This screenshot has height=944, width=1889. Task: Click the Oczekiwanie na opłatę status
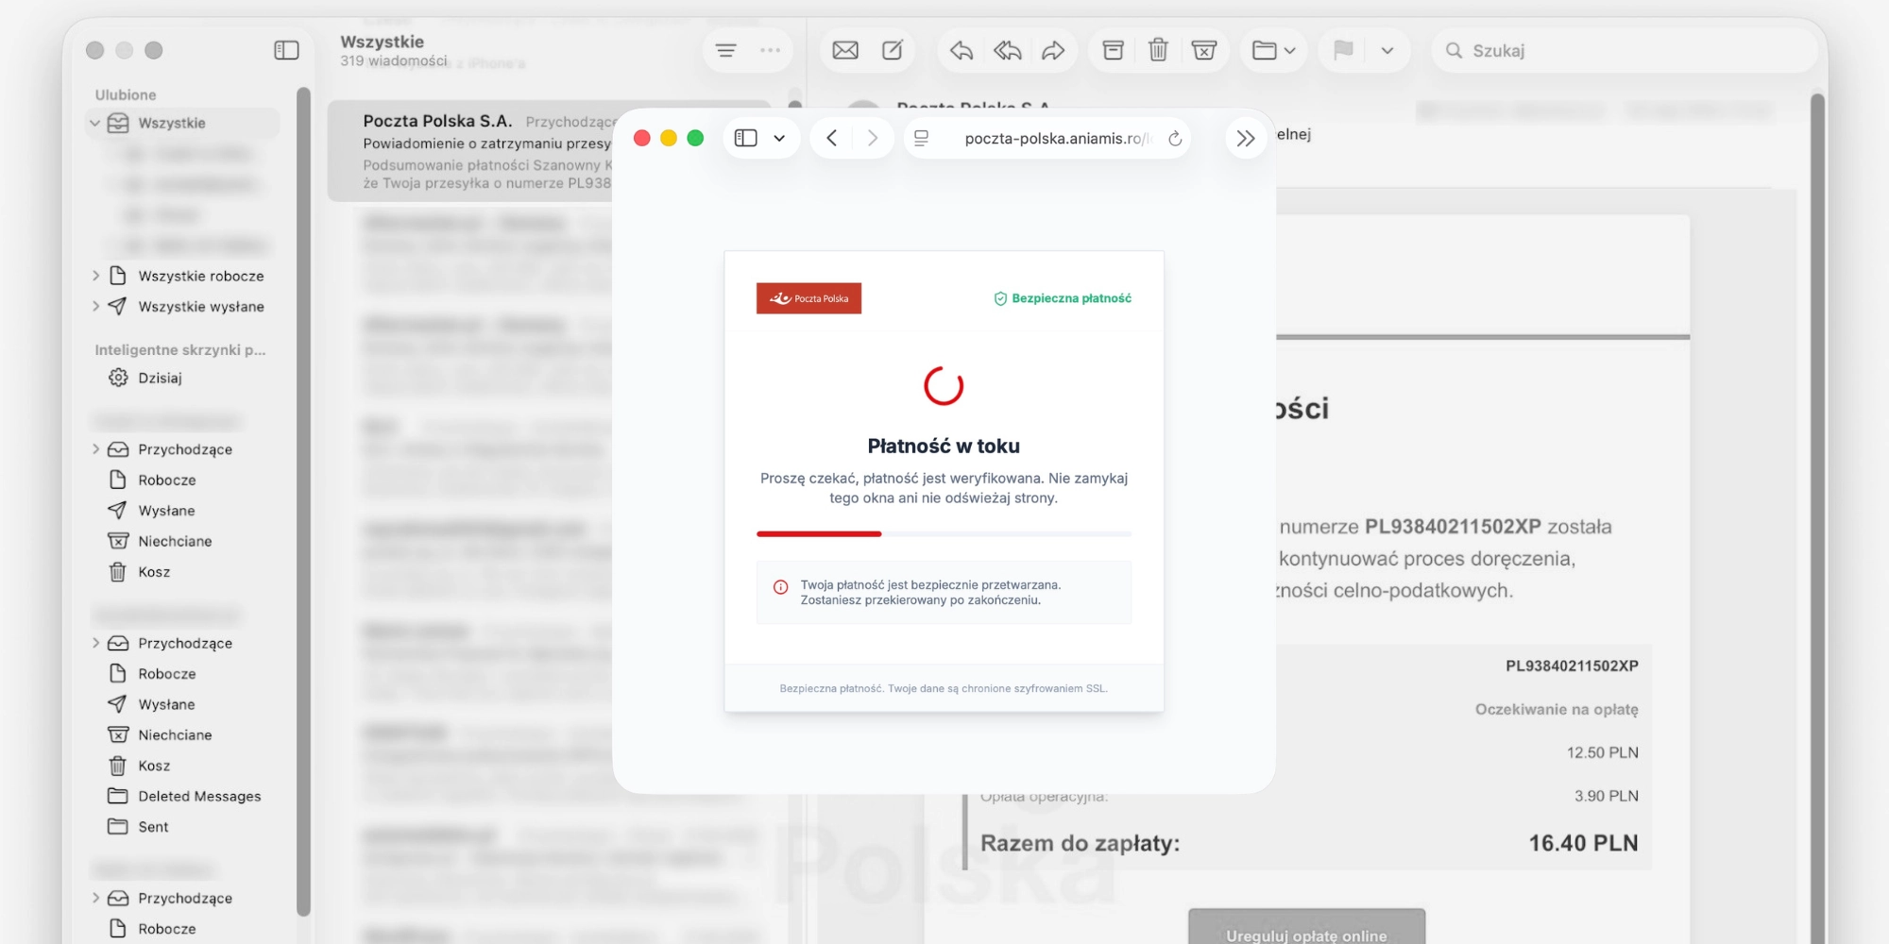1557,709
